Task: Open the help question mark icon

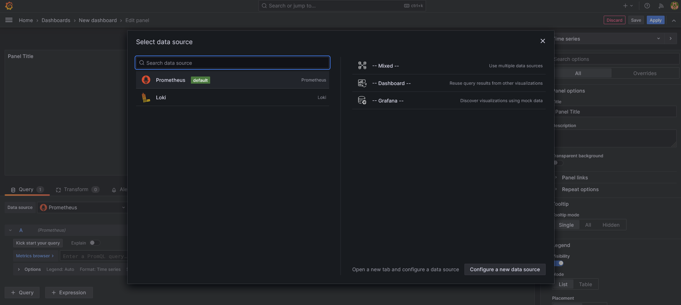Action: point(647,6)
